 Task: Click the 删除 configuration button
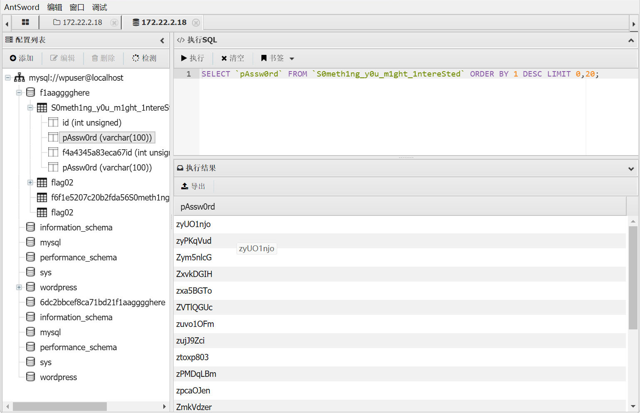(x=103, y=58)
